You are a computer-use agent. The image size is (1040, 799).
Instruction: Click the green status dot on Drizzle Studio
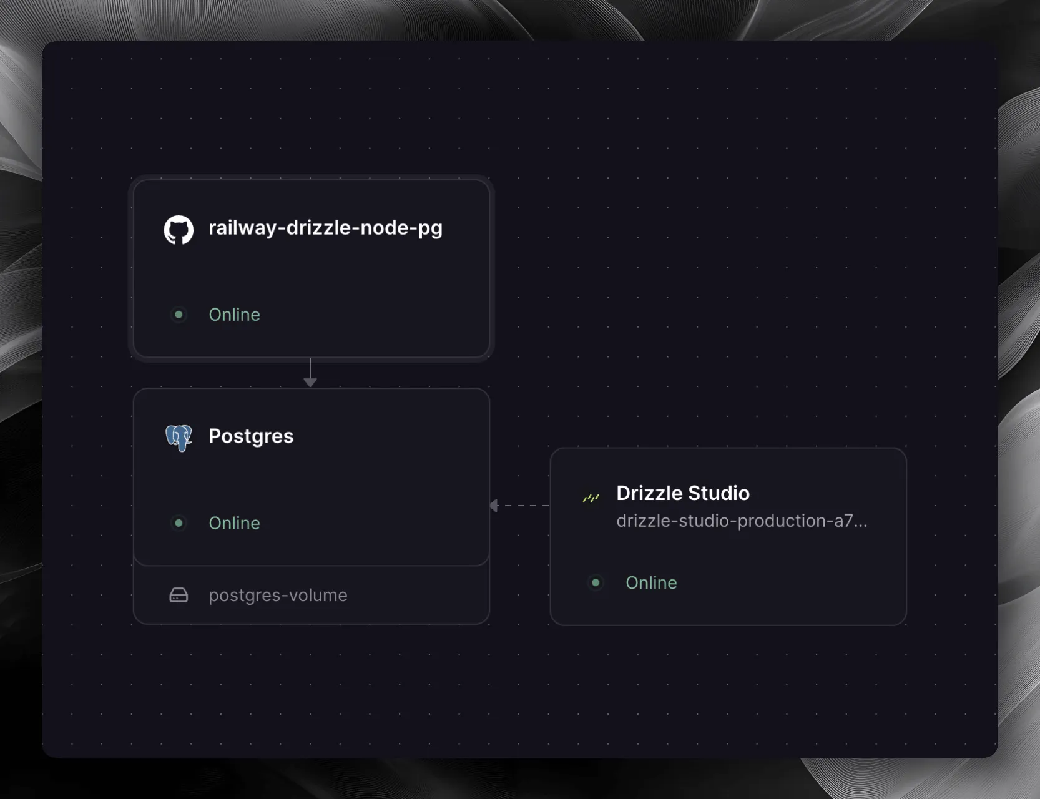coord(596,582)
